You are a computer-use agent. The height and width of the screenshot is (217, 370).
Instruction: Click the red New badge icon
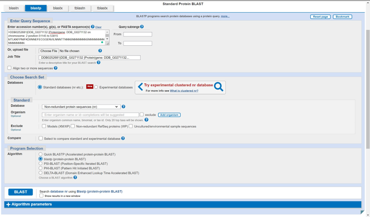[x=90, y=87]
